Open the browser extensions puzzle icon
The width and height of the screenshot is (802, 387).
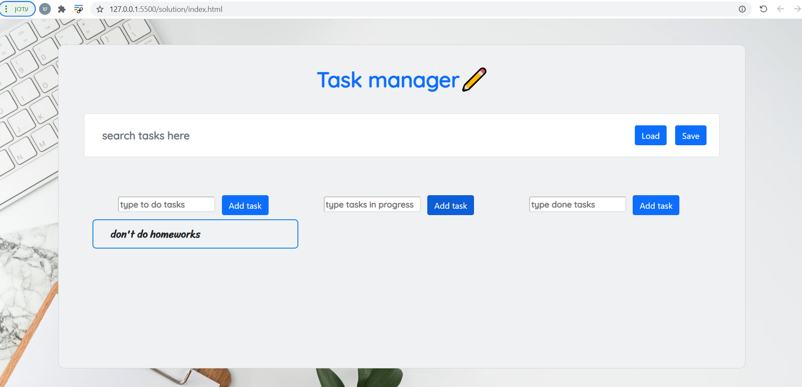click(62, 9)
